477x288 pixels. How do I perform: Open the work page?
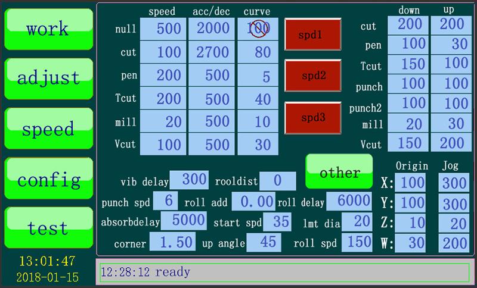point(49,29)
